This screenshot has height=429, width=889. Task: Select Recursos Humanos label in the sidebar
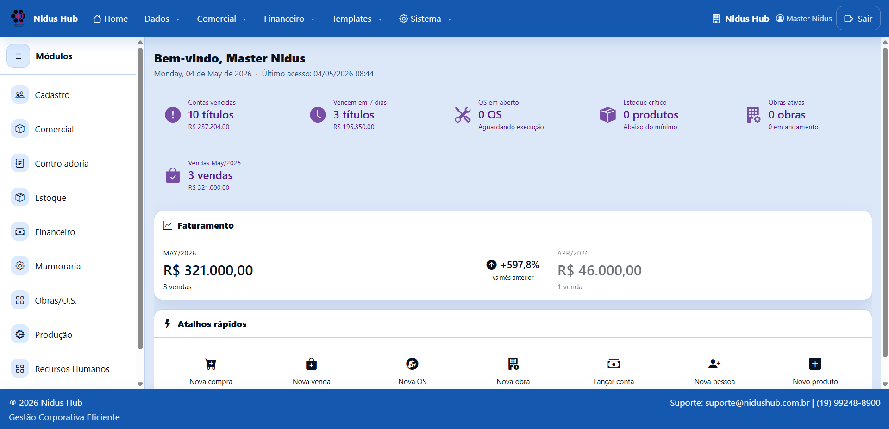coord(72,369)
